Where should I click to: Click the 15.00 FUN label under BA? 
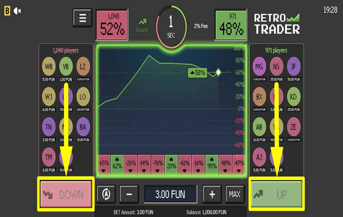coord(83,140)
